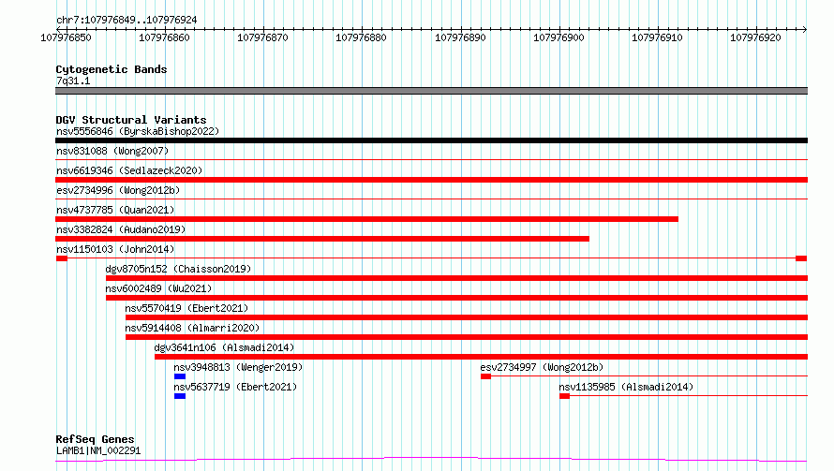Open variant nsv831088 (Wong2007)
This screenshot has height=471, width=834.
click(x=112, y=151)
